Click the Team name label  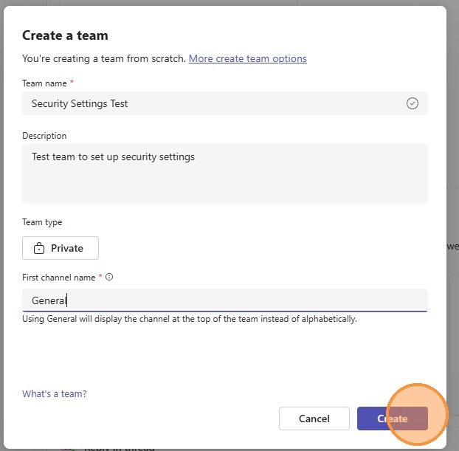tap(44, 83)
